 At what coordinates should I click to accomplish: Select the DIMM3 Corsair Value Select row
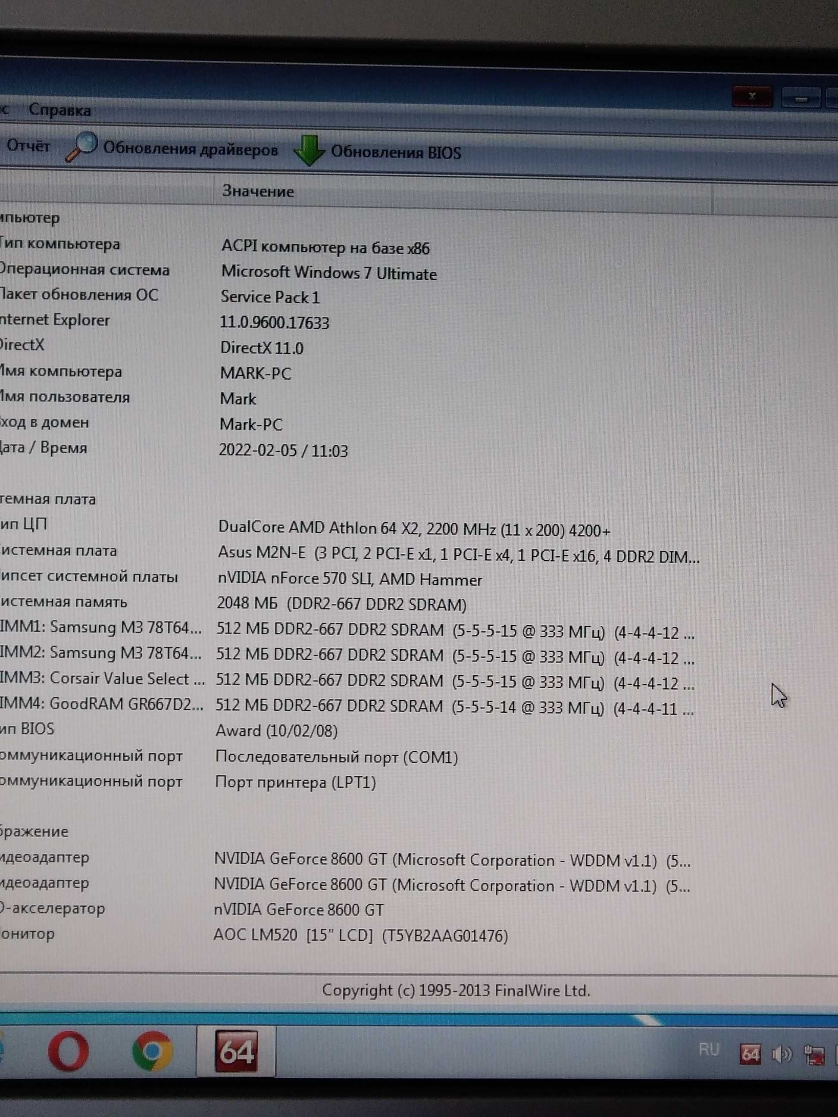coord(347,681)
